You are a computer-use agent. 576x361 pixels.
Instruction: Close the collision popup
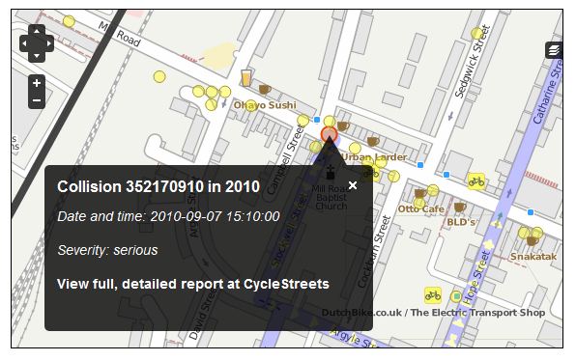(x=353, y=185)
